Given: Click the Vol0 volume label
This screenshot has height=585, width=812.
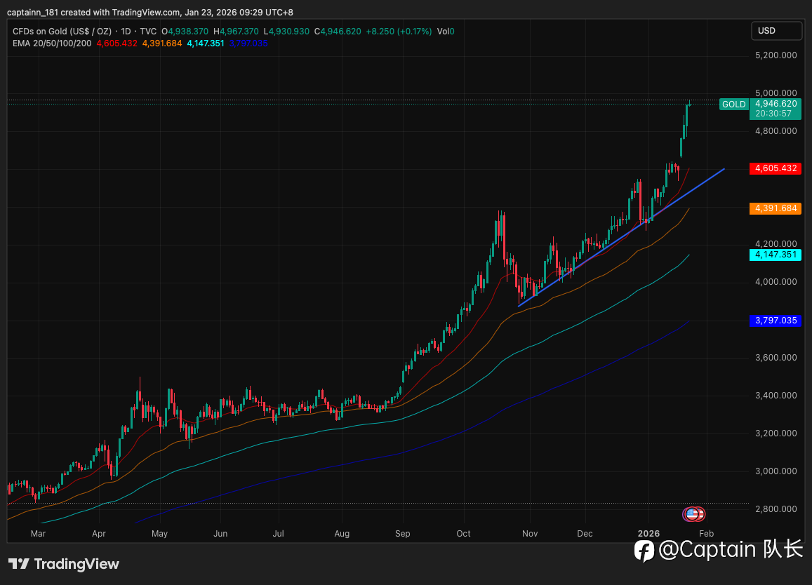Looking at the screenshot, I should (x=446, y=32).
